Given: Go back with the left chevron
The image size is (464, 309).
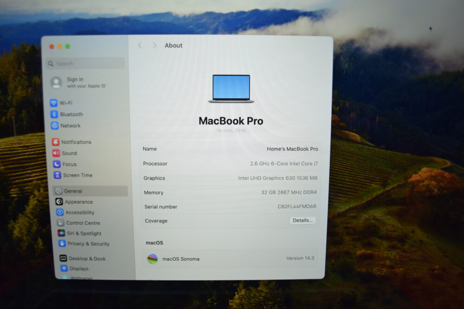Looking at the screenshot, I should click(x=140, y=45).
